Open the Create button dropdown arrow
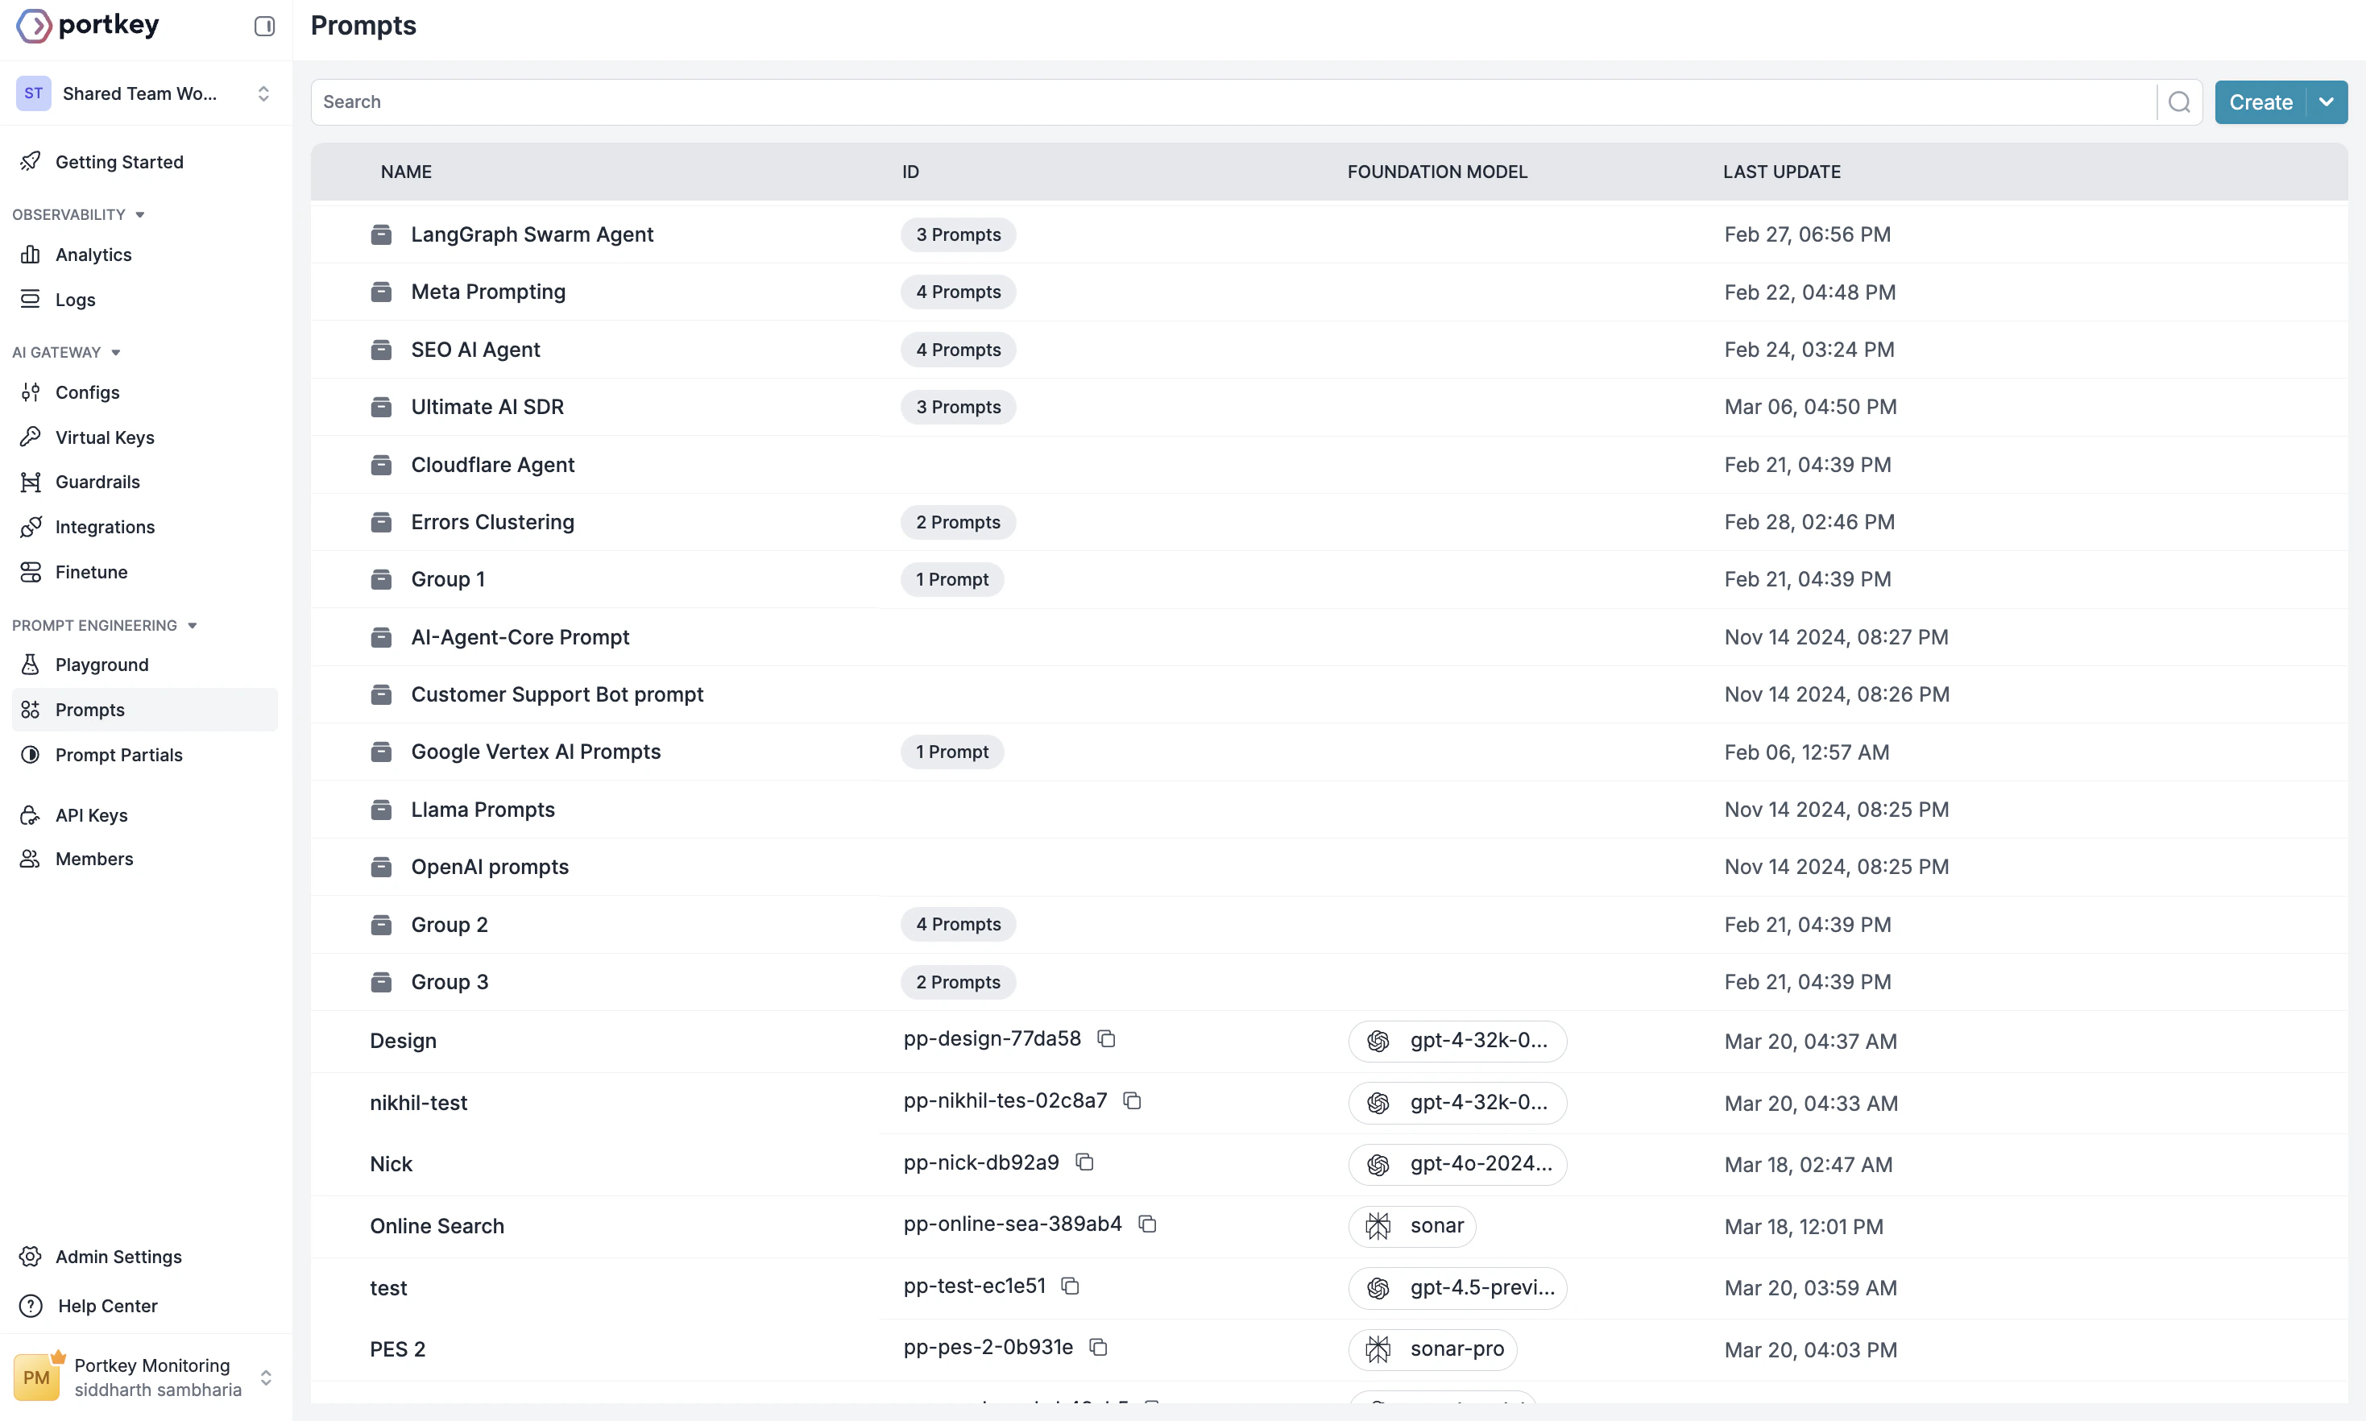This screenshot has width=2366, height=1421. 2327,101
